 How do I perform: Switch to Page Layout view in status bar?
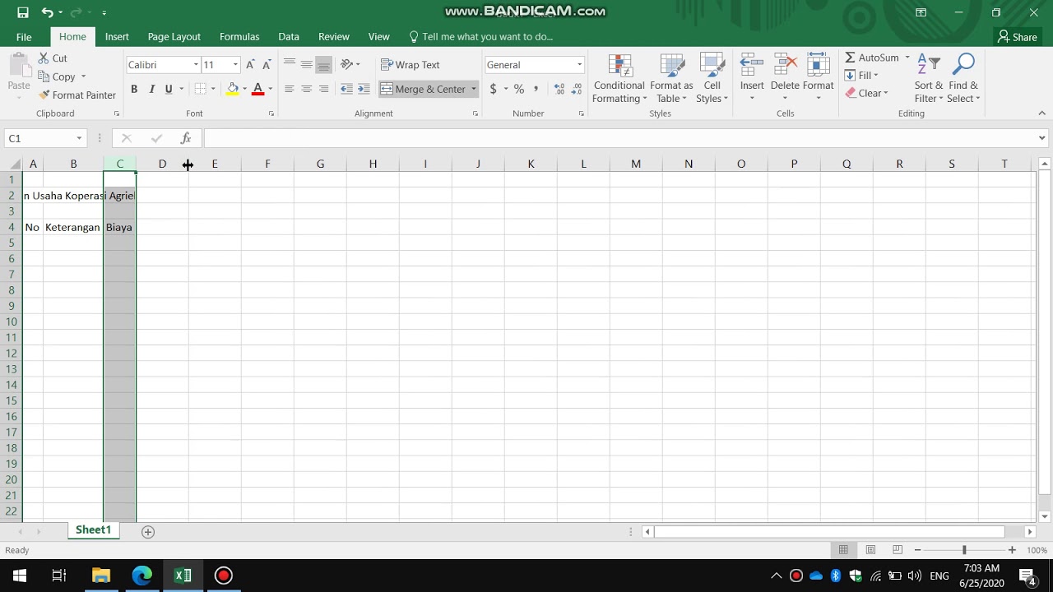pyautogui.click(x=870, y=550)
